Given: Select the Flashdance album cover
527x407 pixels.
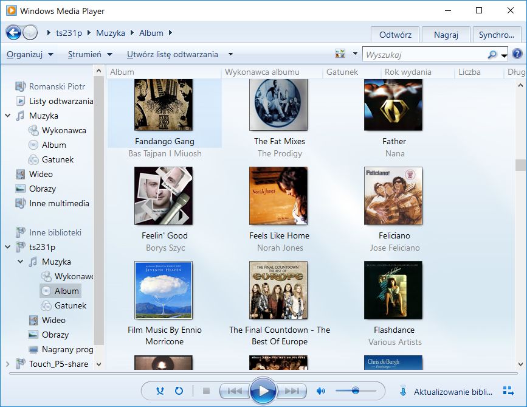Looking at the screenshot, I should (393, 290).
